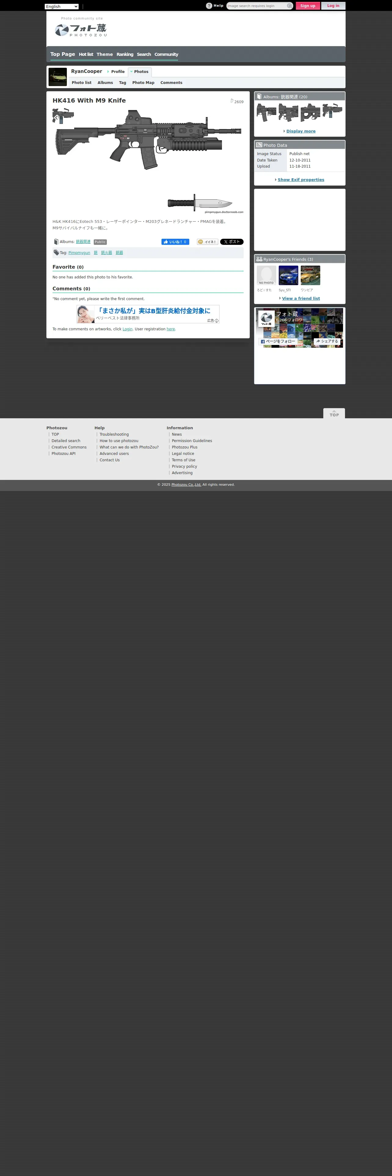Viewport: 392px width, 1176px height.
Task: Open third album thumbnail in sidebar
Action: pyautogui.click(x=310, y=112)
